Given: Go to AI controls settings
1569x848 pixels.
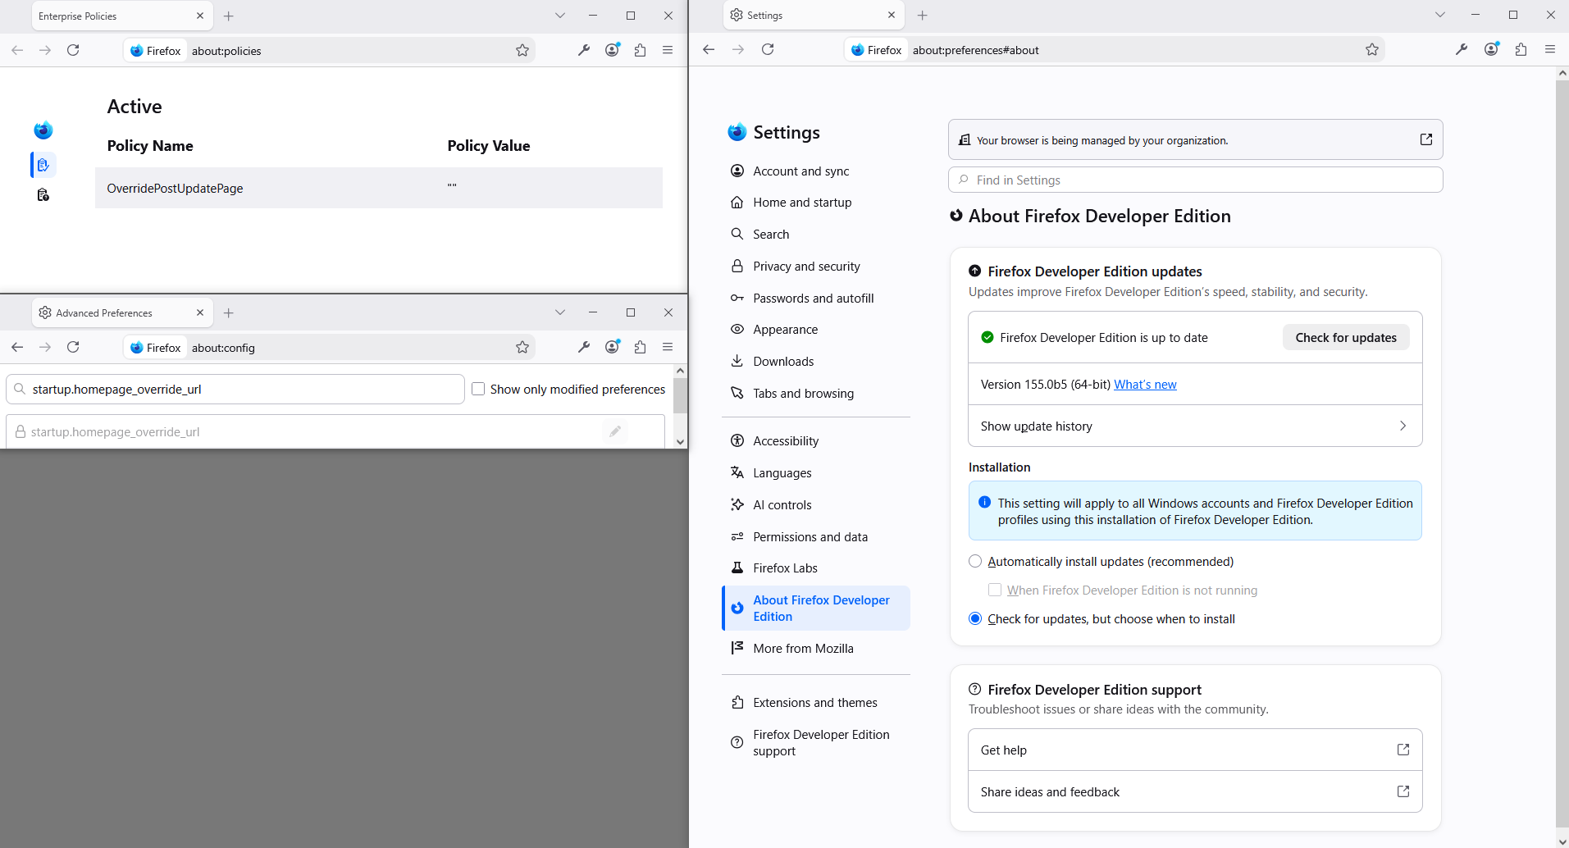Looking at the screenshot, I should click(816, 504).
